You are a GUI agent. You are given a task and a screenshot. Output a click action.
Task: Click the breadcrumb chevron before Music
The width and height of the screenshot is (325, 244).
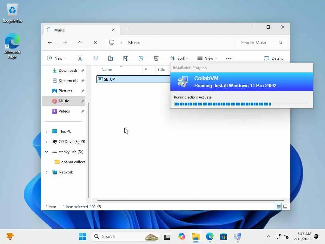(x=121, y=43)
